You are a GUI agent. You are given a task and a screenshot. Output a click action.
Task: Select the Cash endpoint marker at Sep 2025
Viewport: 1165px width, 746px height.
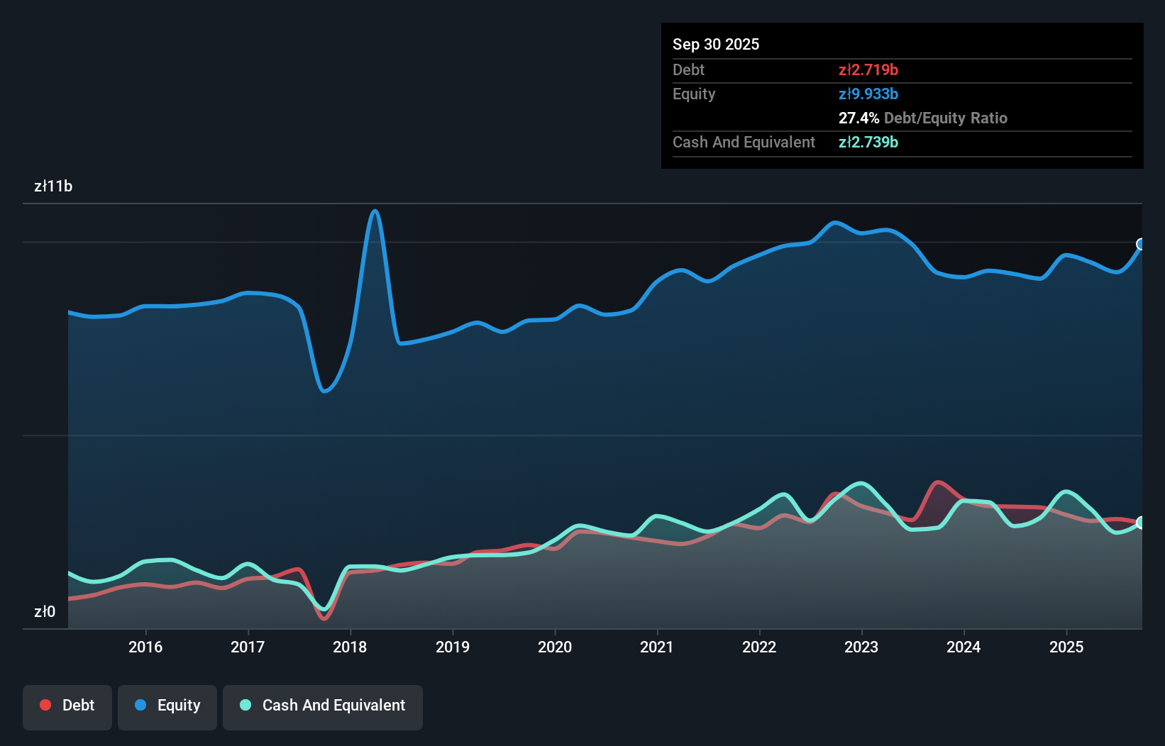1142,522
